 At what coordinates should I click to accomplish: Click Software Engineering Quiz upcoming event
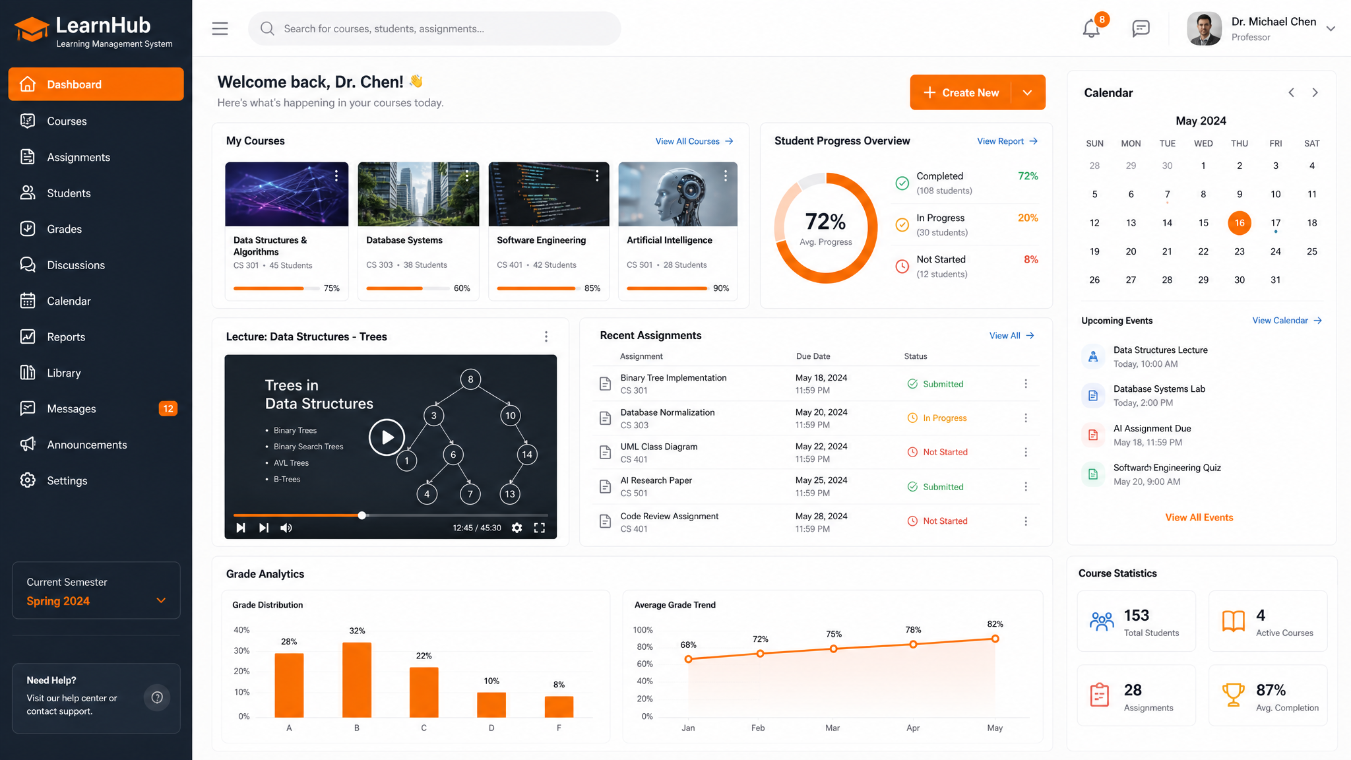pos(1167,468)
